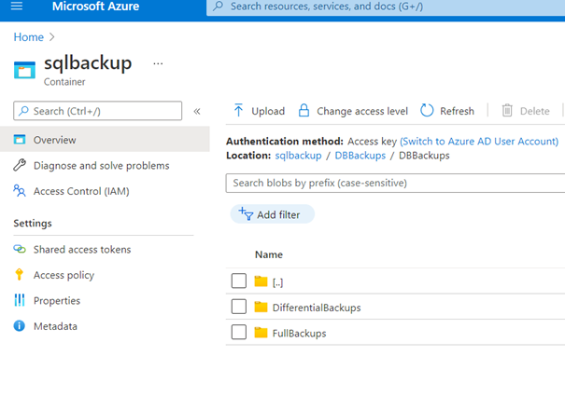Open the ellipsis more options menu
Viewport: 565px width, 397px height.
(x=158, y=63)
